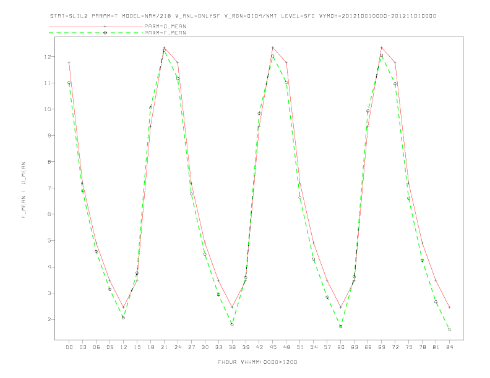Click the x-axis forecast hour label 03
Viewport: 490px width, 378px height.
click(x=82, y=347)
